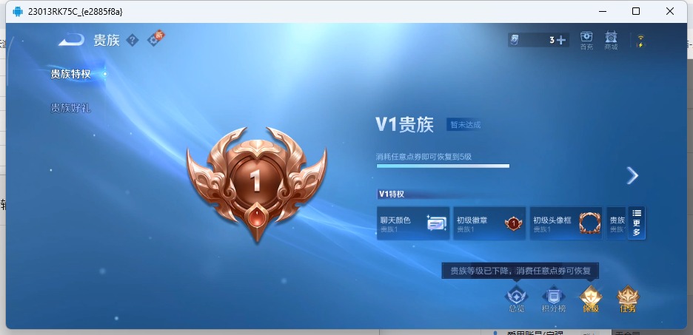Switch to the 贵族好礼 tab

[x=71, y=108]
